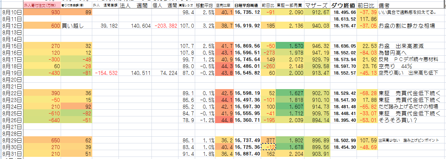Click the 買い越し cell in the 8月12日 row

pyautogui.click(x=76, y=26)
